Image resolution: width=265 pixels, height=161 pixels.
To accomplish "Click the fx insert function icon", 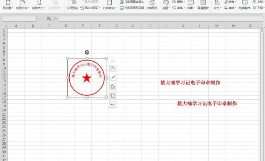I will pyautogui.click(x=55, y=19).
